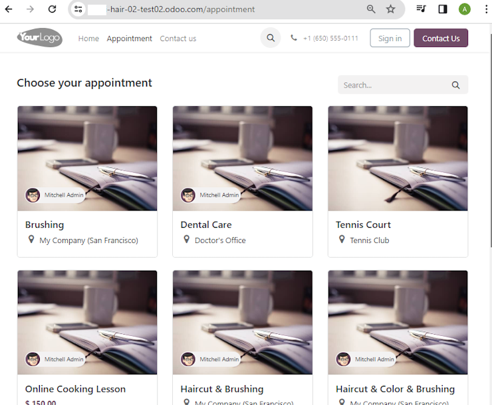The image size is (492, 405).
Task: Select the Appointment menu item
Action: [x=129, y=39]
